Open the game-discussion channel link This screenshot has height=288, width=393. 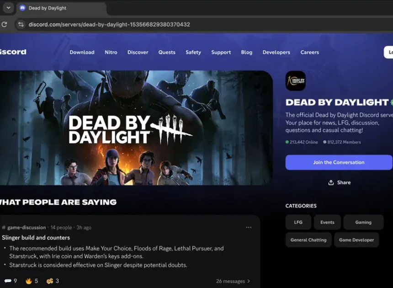24,227
